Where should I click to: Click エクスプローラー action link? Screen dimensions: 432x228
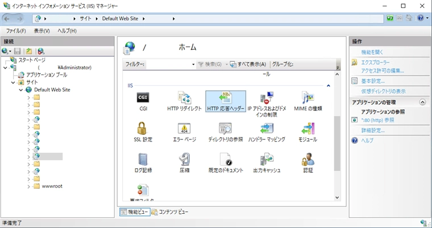point(375,63)
